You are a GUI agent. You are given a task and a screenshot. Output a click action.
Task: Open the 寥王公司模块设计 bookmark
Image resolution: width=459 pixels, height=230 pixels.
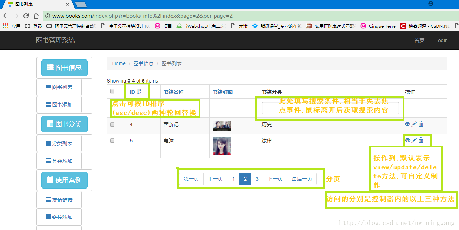pos(126,26)
